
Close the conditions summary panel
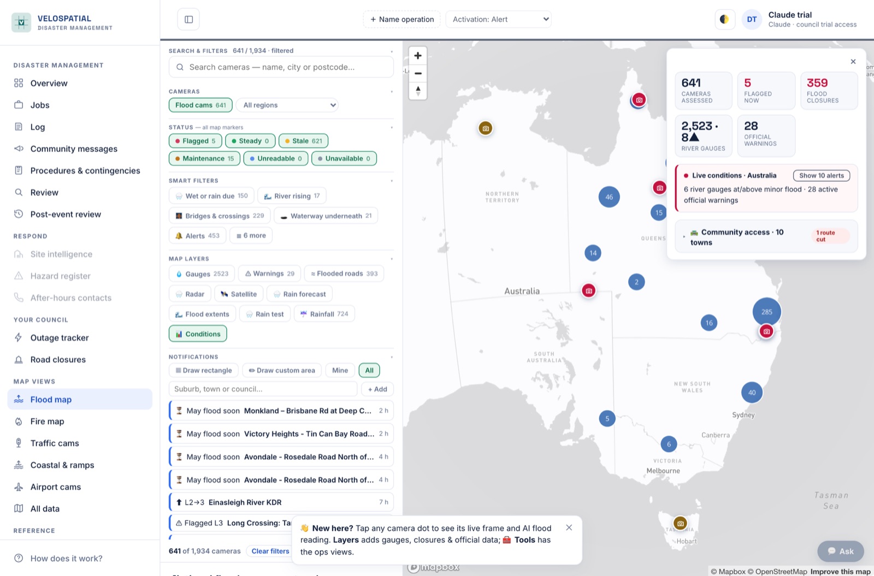pyautogui.click(x=853, y=62)
